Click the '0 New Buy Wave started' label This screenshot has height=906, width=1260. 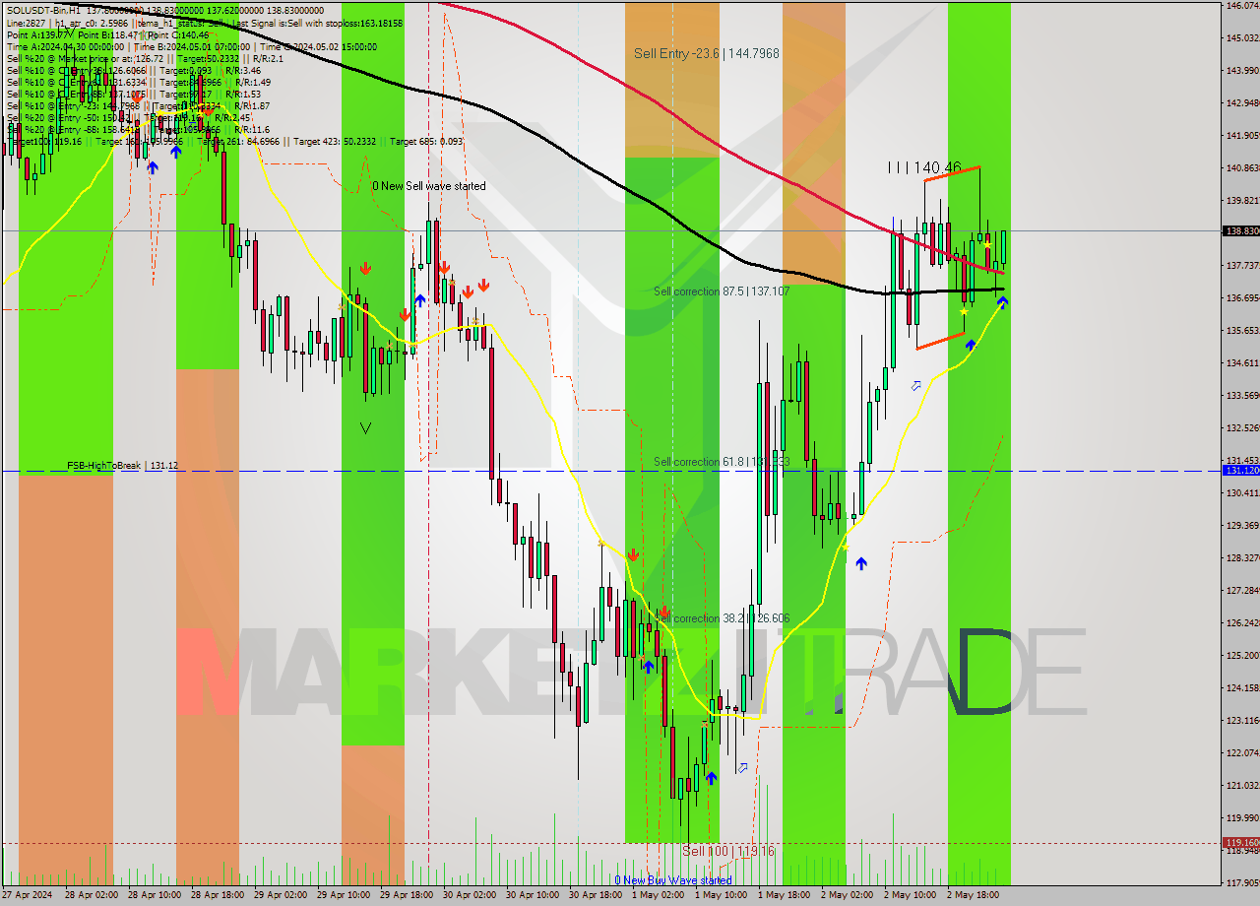[x=673, y=880]
